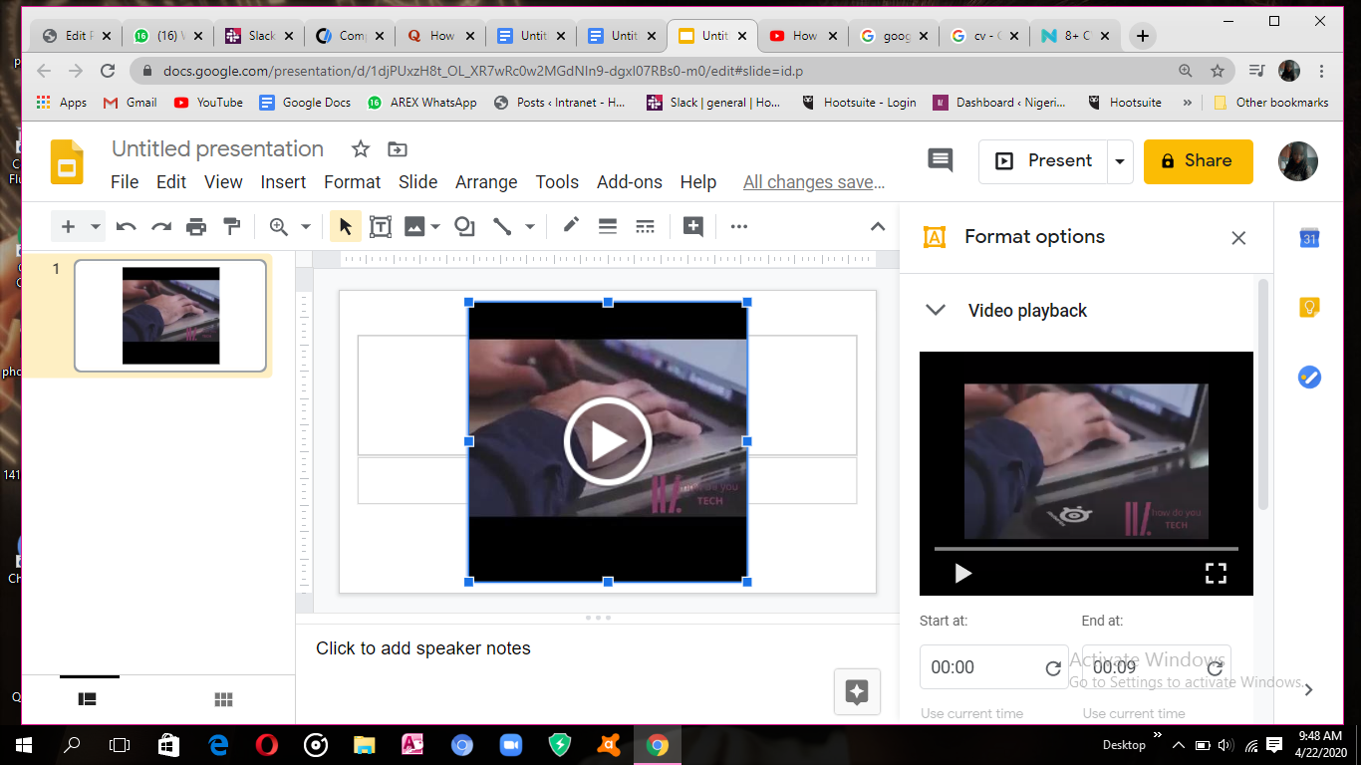Open the Add-ons menu
The image size is (1361, 765).
click(x=630, y=182)
